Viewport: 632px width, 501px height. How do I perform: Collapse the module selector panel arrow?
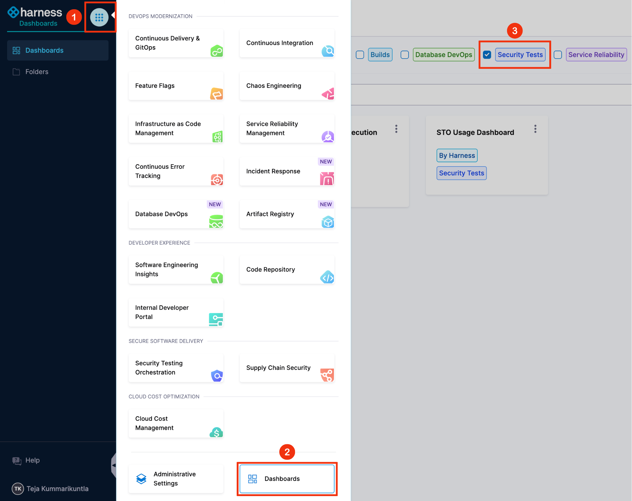pos(114,465)
